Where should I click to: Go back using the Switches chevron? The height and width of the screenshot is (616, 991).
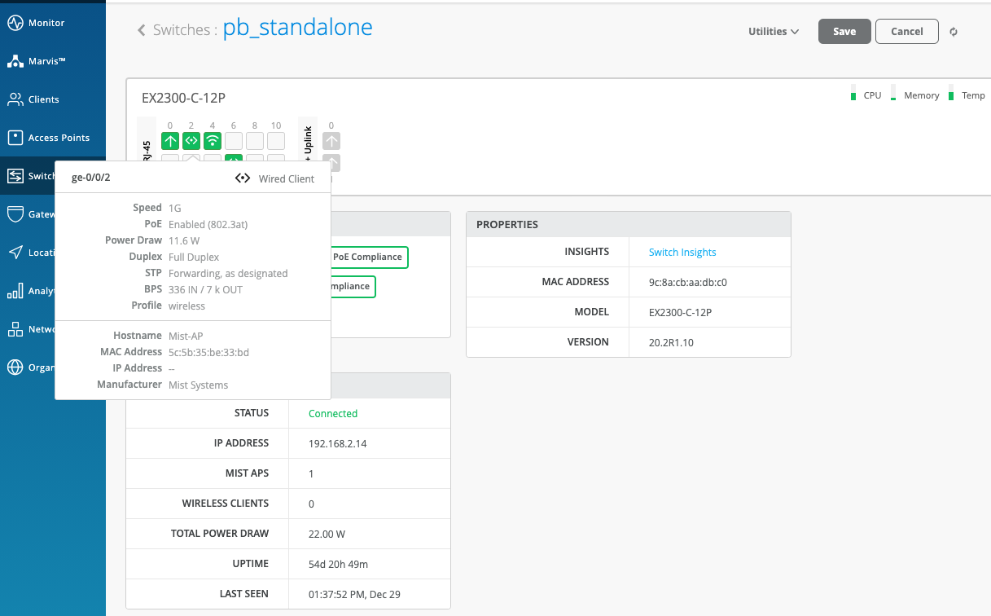pos(141,30)
